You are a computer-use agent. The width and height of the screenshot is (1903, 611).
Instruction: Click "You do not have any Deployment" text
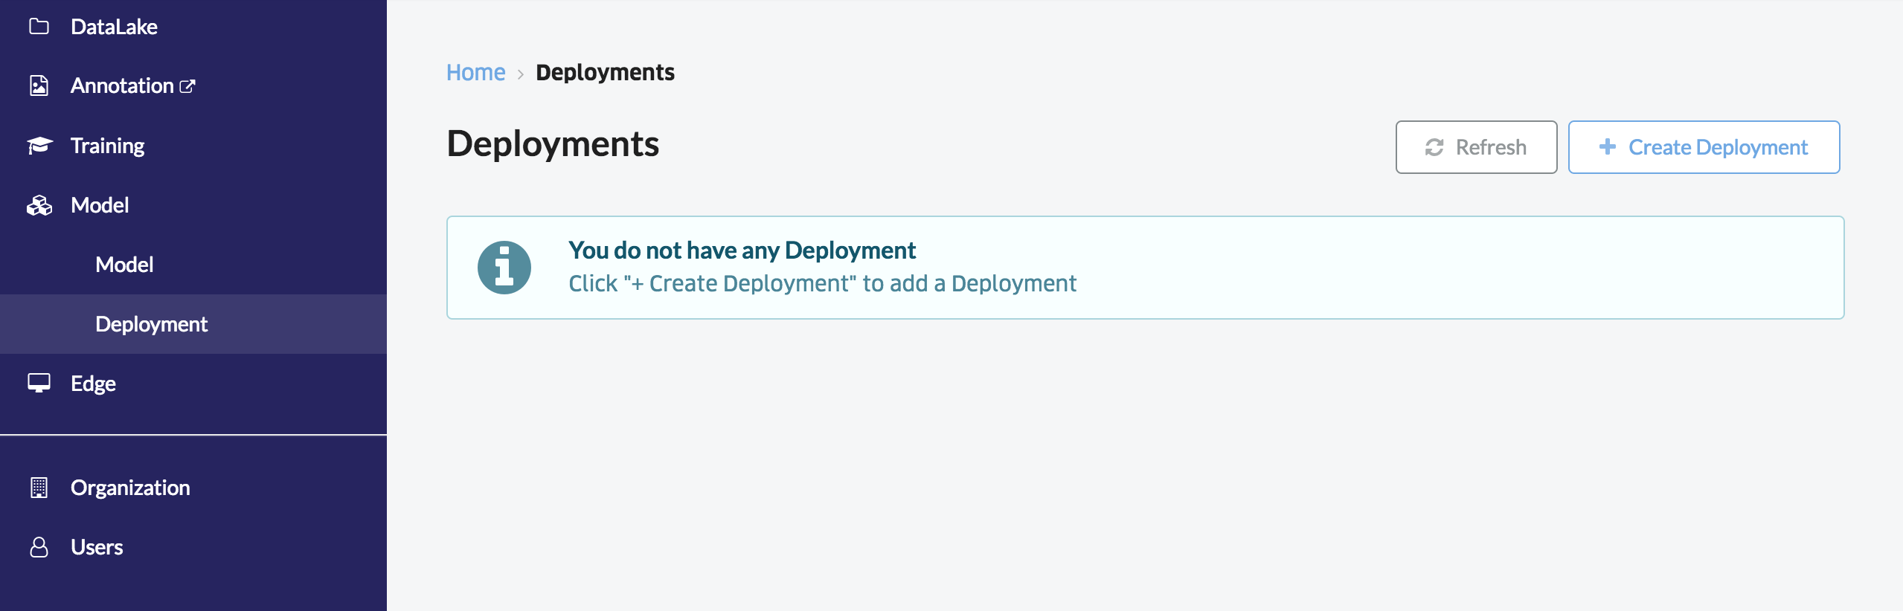tap(742, 250)
